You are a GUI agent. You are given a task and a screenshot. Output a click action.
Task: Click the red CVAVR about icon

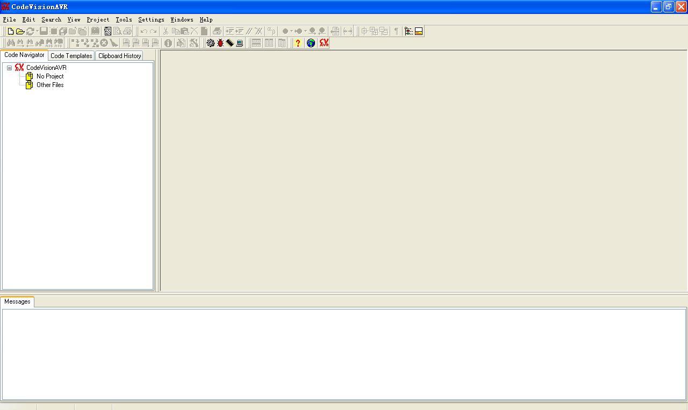pyautogui.click(x=324, y=43)
